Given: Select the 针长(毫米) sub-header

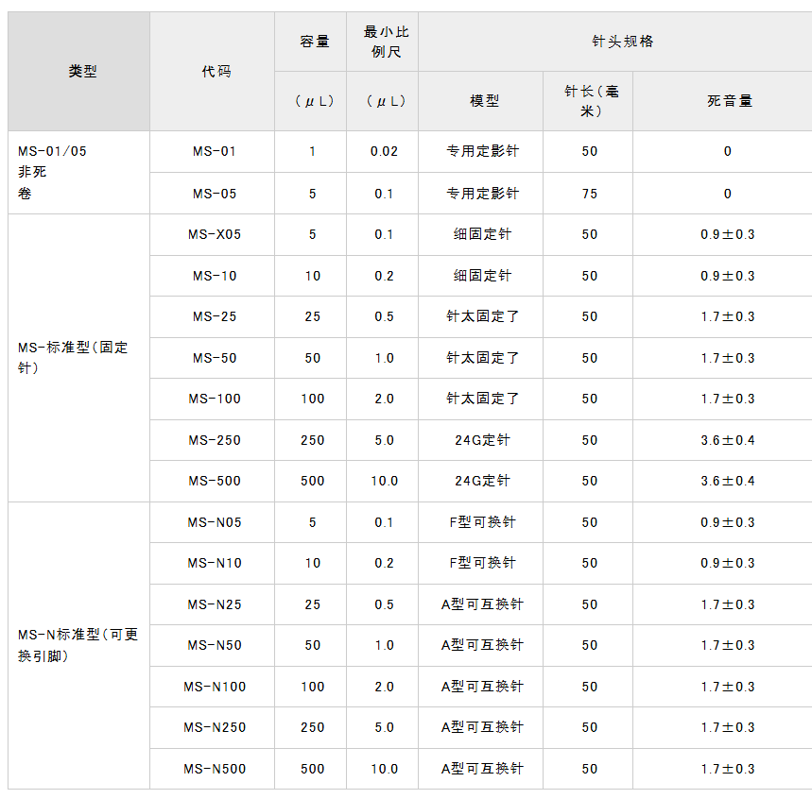Looking at the screenshot, I should tap(588, 101).
